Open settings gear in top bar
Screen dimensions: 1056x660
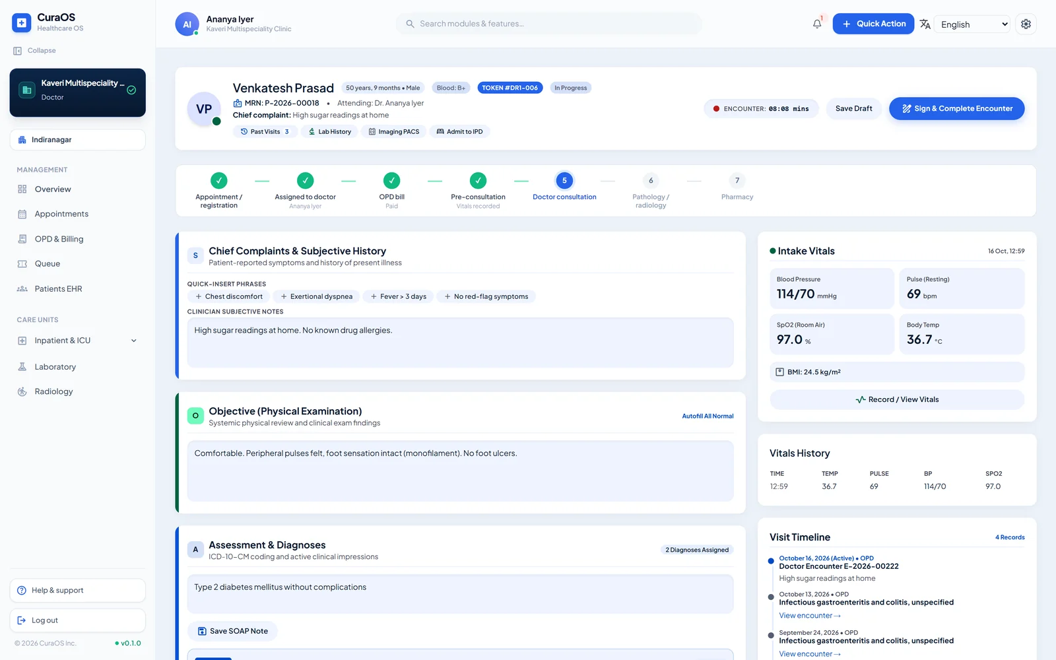coord(1026,24)
